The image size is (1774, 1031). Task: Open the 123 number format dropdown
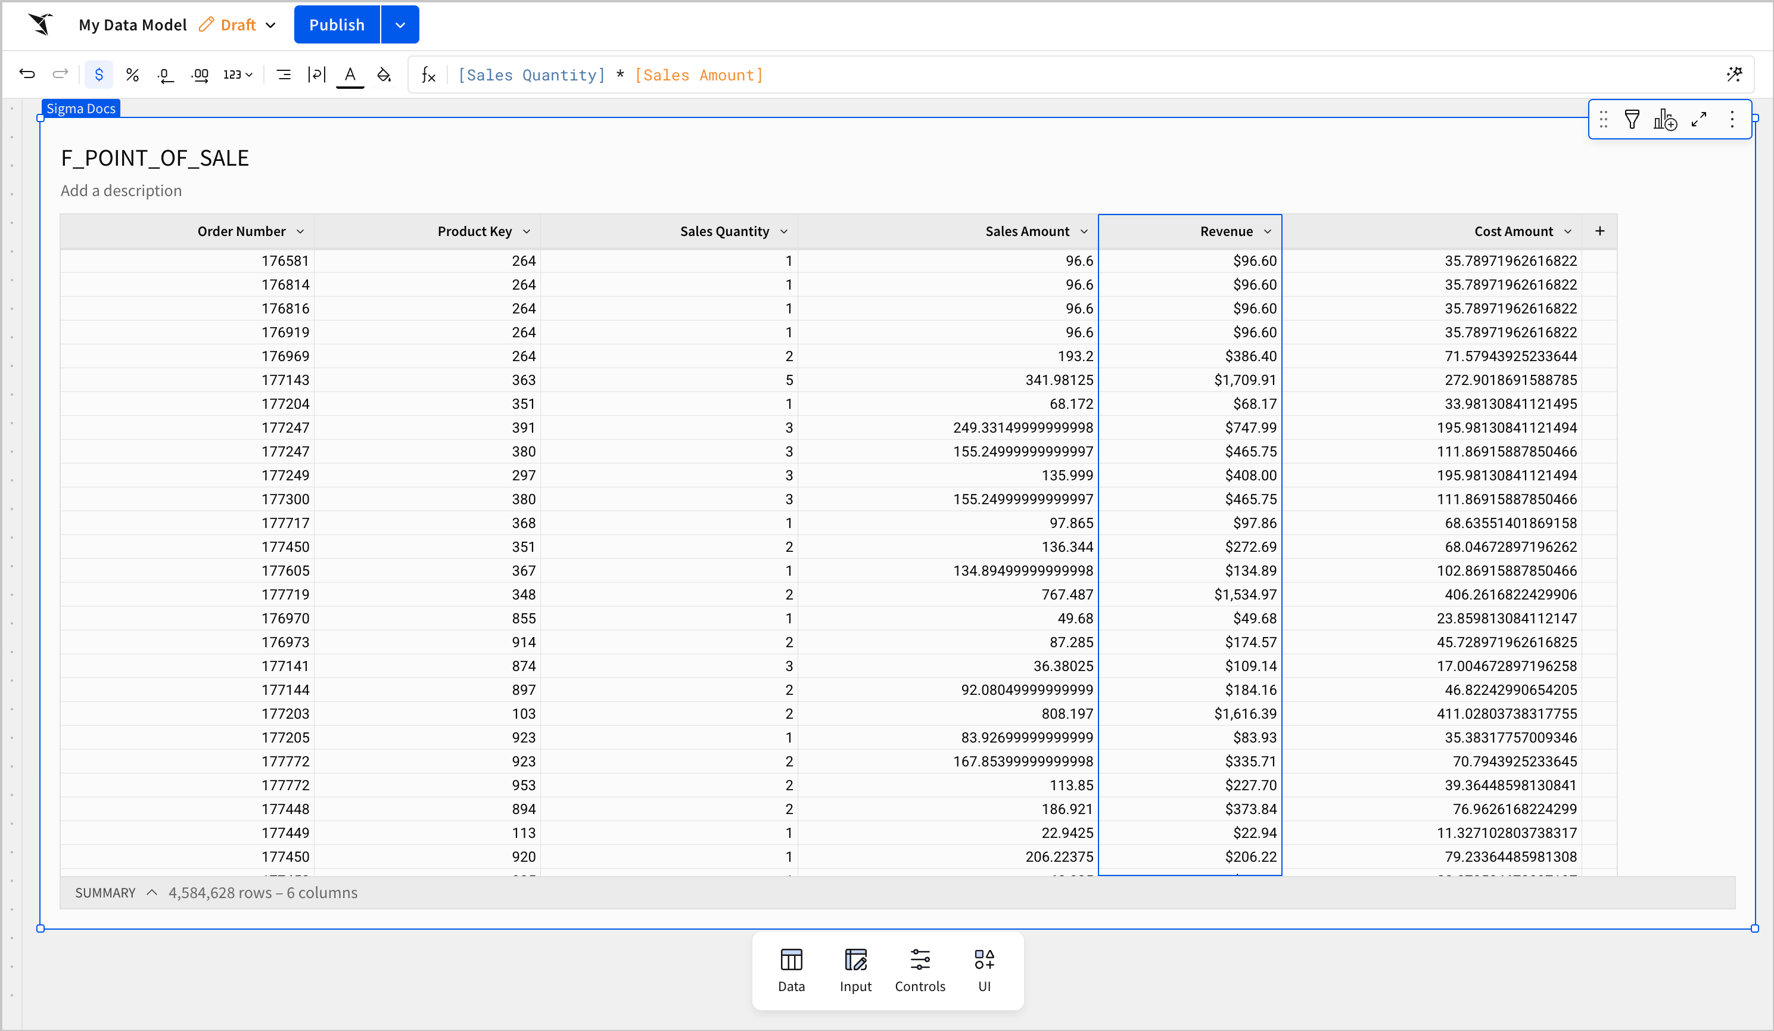coord(238,74)
